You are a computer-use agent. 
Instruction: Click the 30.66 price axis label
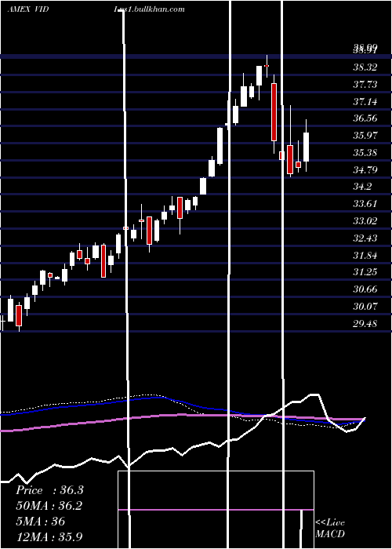(x=365, y=289)
